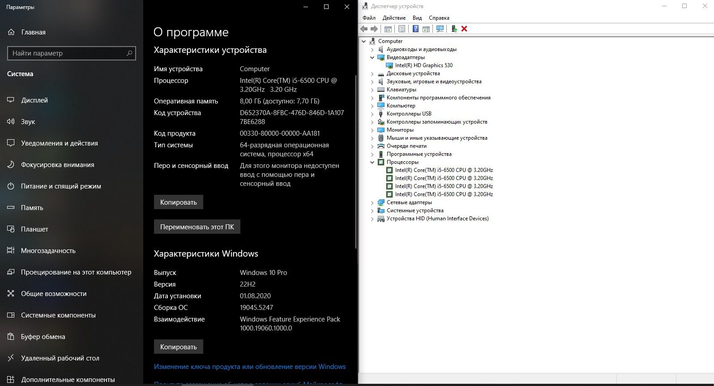Open the Properties toolbar icon in Device Manager
The width and height of the screenshot is (714, 386).
click(402, 29)
